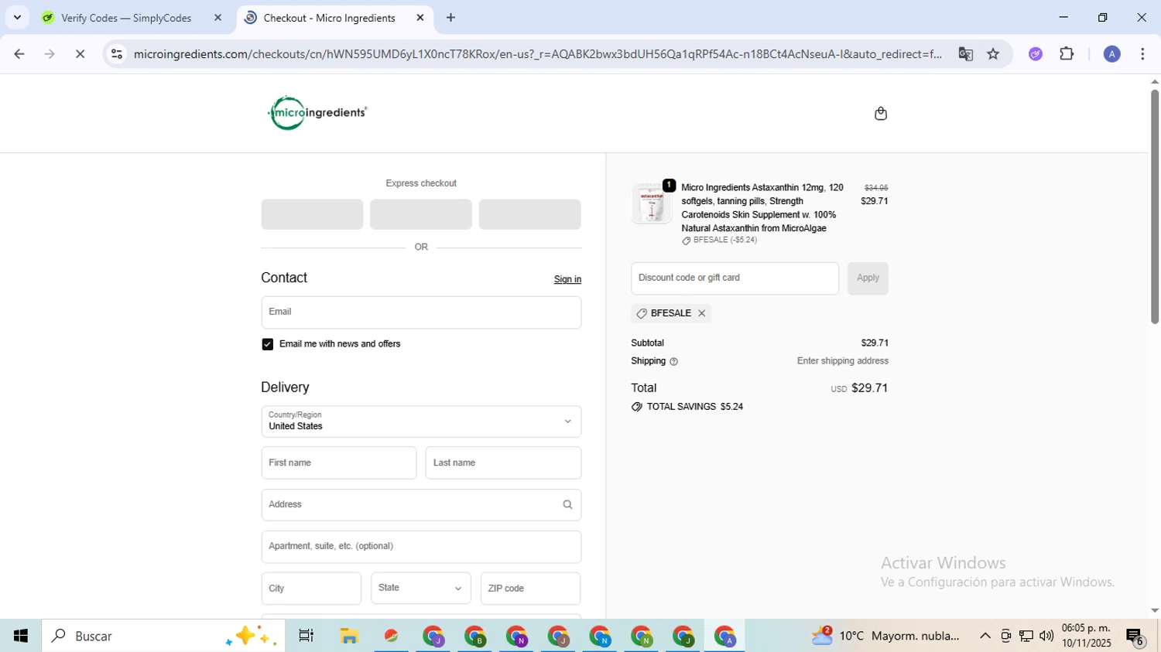The height and width of the screenshot is (652, 1161).
Task: Click the Micro Ingredients logo
Action: (317, 113)
